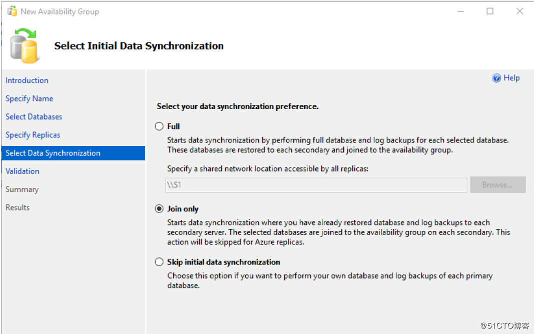Click the Help question mark icon
The width and height of the screenshot is (534, 334).
(496, 78)
